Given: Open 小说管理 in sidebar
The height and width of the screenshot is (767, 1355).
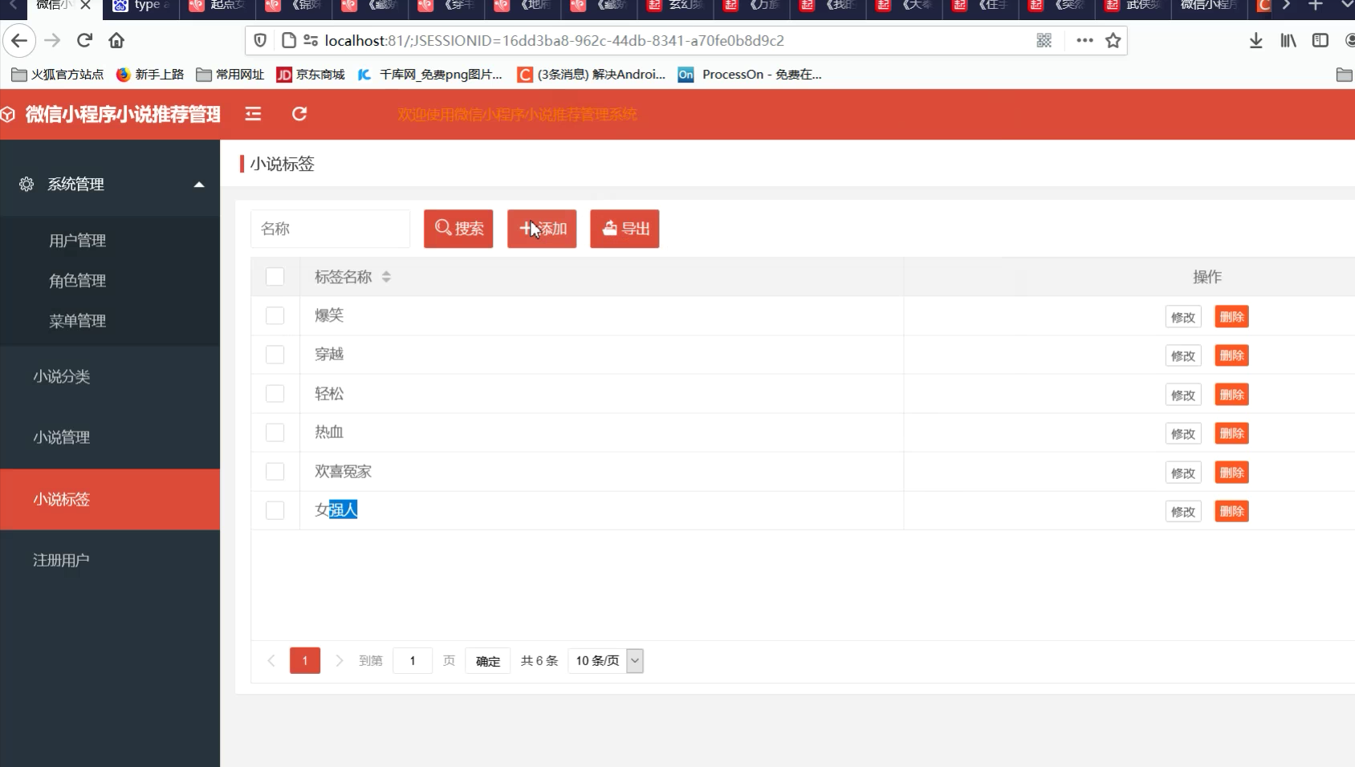Looking at the screenshot, I should [61, 437].
